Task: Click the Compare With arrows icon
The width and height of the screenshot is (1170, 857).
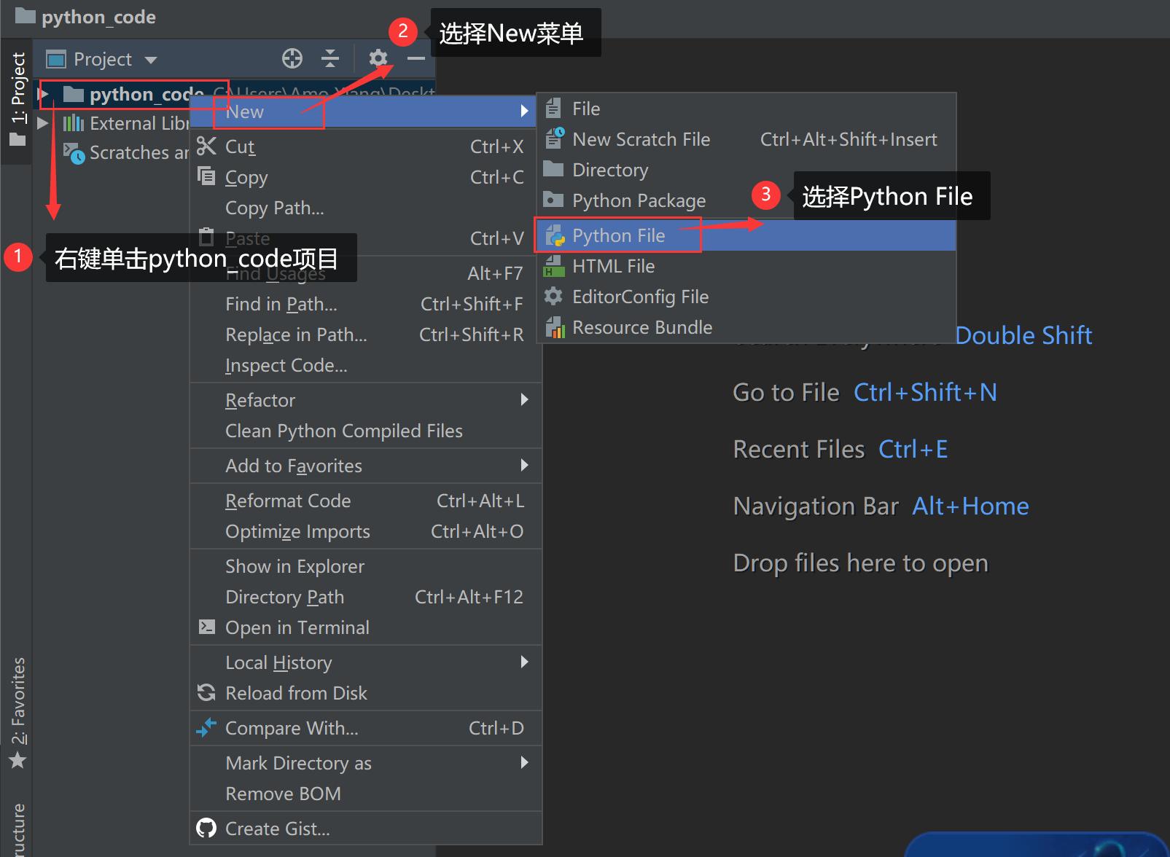Action: click(207, 727)
